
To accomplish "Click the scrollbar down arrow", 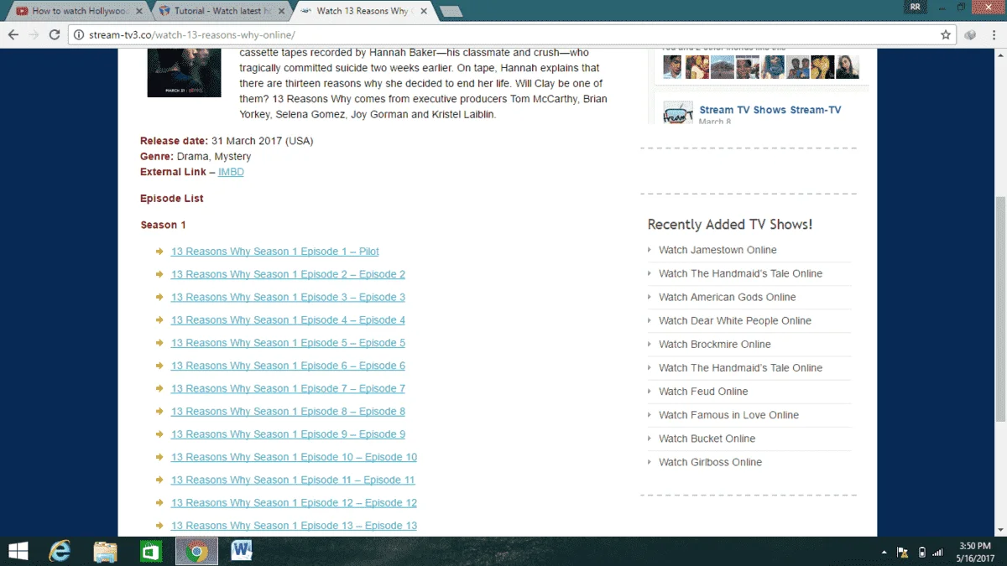I will [1000, 530].
